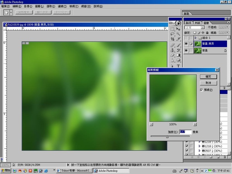Image resolution: width=232 pixels, height=174 pixels.
Task: Click lock transparent pixels icon in Layers panel
Action: pos(194,32)
